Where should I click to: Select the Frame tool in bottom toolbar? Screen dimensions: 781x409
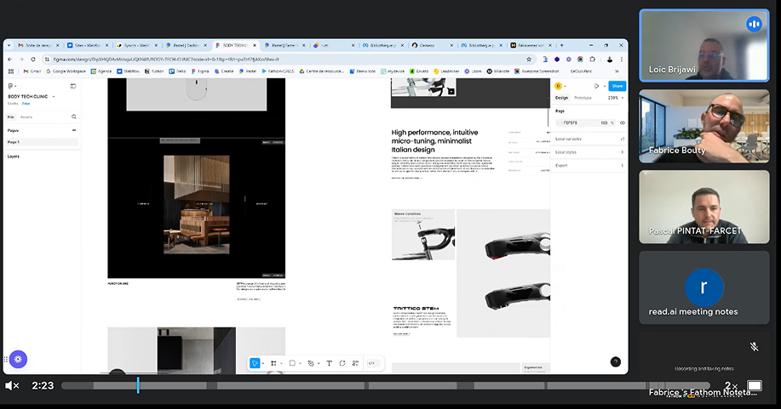tap(273, 363)
